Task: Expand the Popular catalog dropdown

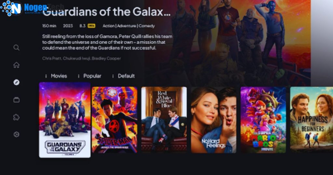Action: [89, 76]
